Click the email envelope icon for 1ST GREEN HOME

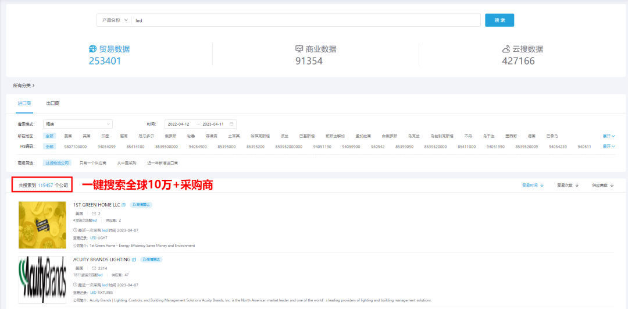(94, 214)
